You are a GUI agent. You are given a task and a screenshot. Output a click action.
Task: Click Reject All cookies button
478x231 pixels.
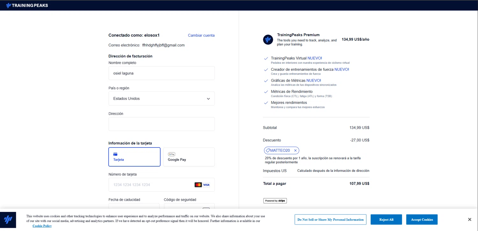coord(386,220)
